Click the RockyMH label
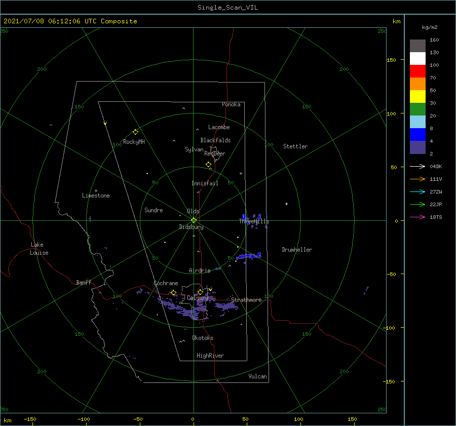 (134, 142)
